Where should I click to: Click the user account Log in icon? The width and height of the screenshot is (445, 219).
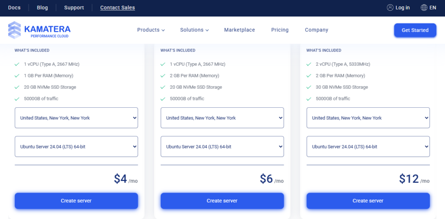click(390, 8)
